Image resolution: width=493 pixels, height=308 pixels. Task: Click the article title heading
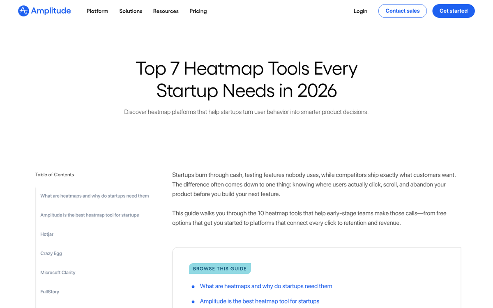point(246,80)
